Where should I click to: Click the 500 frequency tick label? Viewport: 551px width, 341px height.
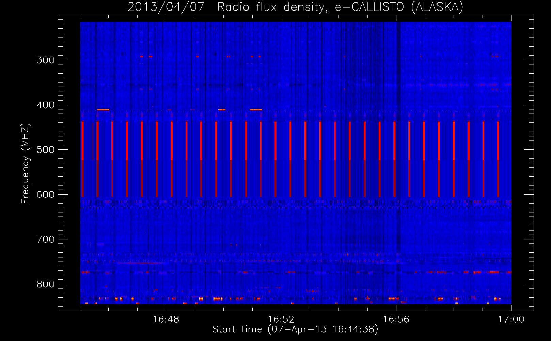pos(46,150)
